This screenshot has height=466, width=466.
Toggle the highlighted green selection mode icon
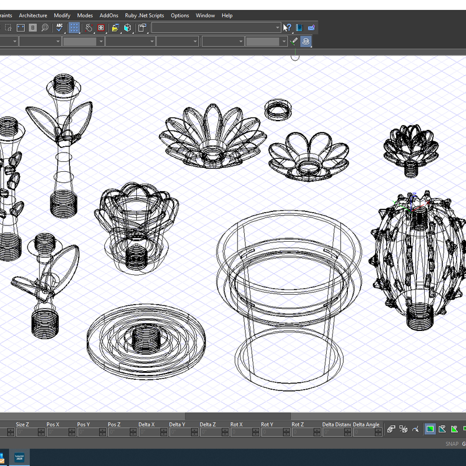tap(430, 429)
